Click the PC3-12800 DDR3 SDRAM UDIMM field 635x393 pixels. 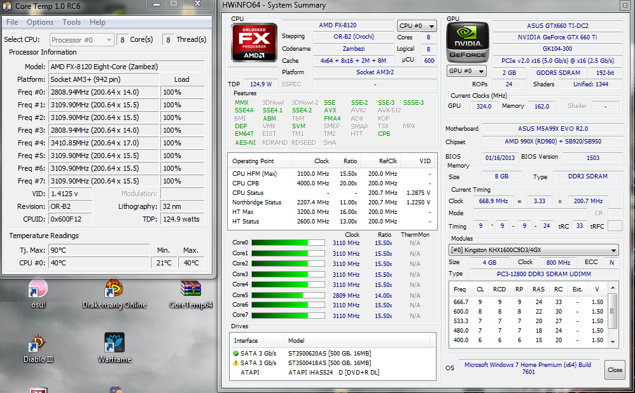(544, 274)
